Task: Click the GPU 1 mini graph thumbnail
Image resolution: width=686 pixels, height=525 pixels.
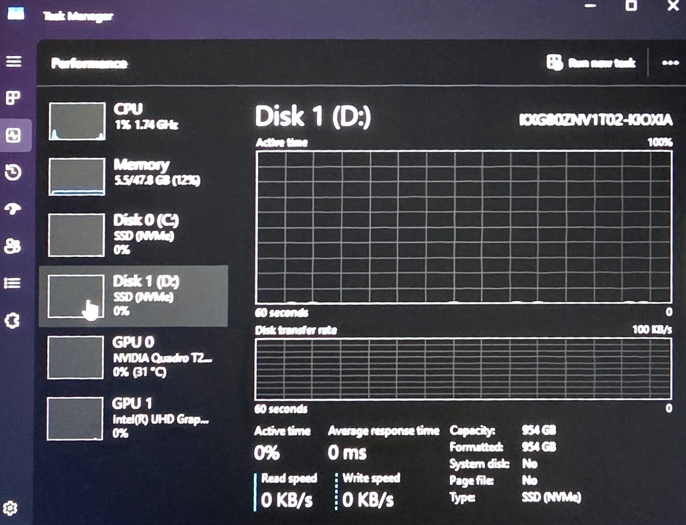Action: 75,418
